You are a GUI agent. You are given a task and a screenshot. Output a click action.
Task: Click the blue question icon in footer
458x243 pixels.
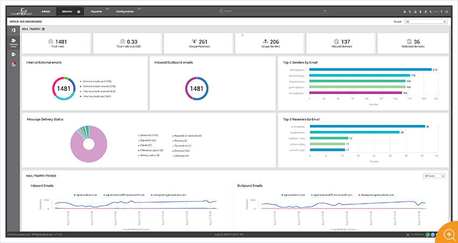(x=433, y=234)
